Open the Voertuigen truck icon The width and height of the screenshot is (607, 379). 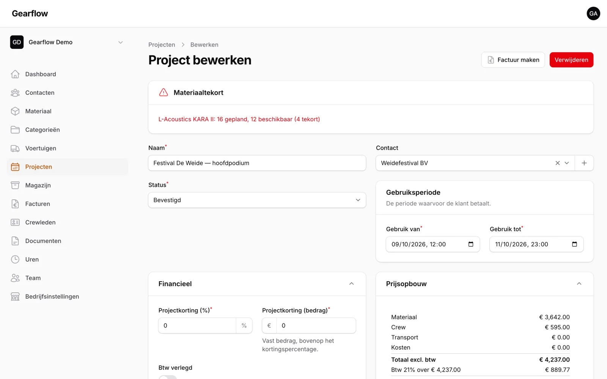[15, 149]
